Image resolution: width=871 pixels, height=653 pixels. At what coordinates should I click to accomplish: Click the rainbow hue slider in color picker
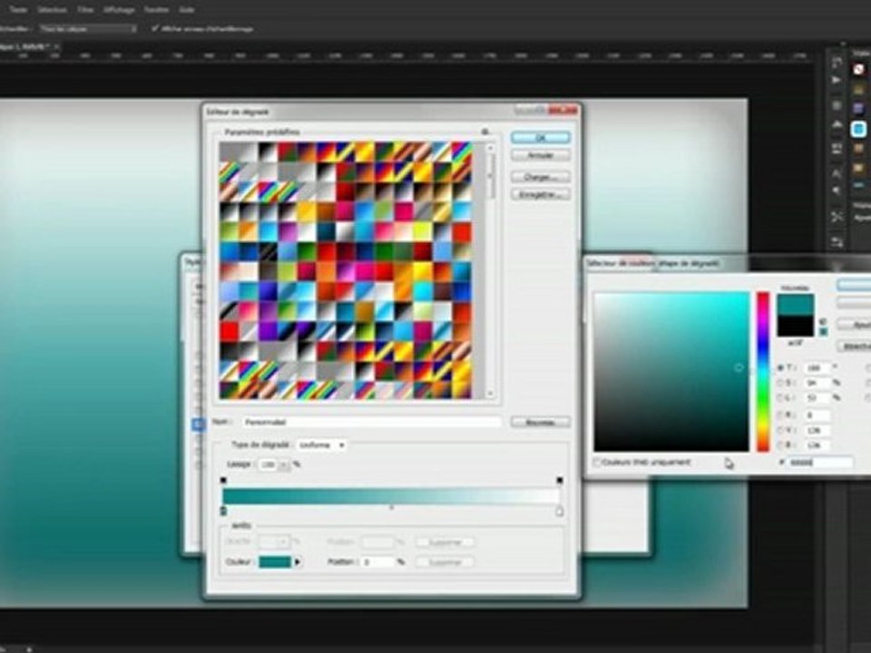(x=763, y=371)
